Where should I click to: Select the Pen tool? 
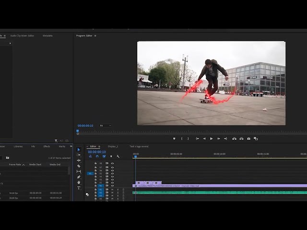[79, 177]
